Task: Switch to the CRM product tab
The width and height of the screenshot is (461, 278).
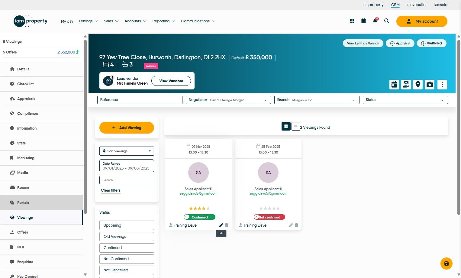Action: 395,5
